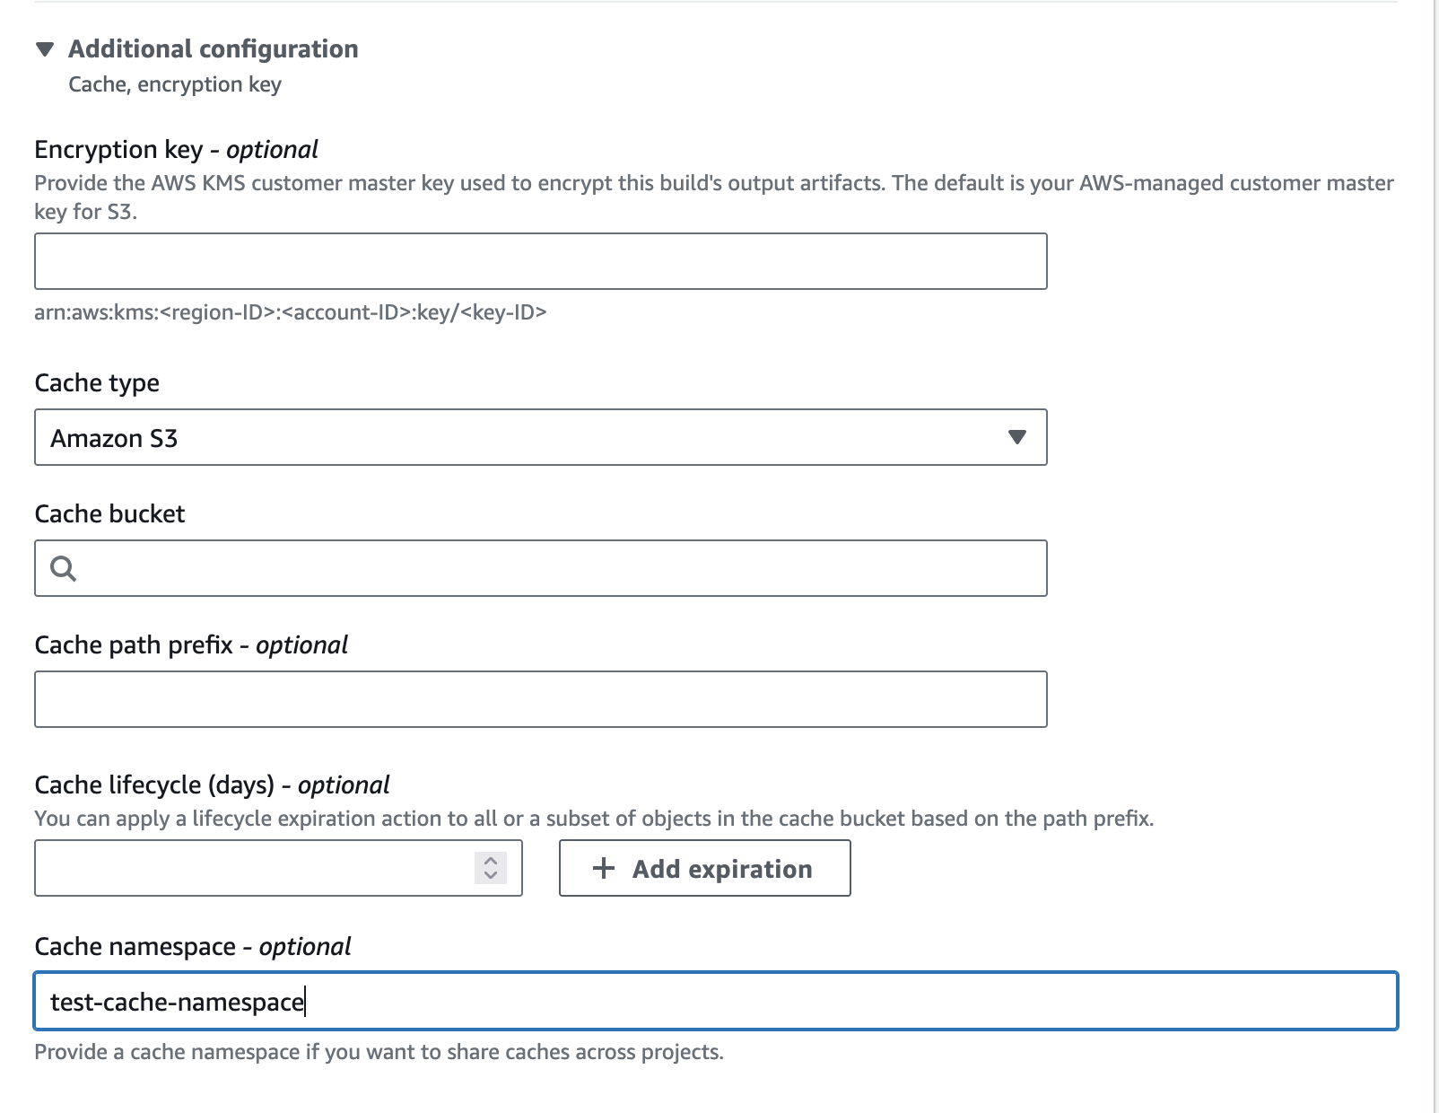Viewport: 1439px width, 1113px height.
Task: Click the Encryption key - optional label
Action: pos(176,149)
